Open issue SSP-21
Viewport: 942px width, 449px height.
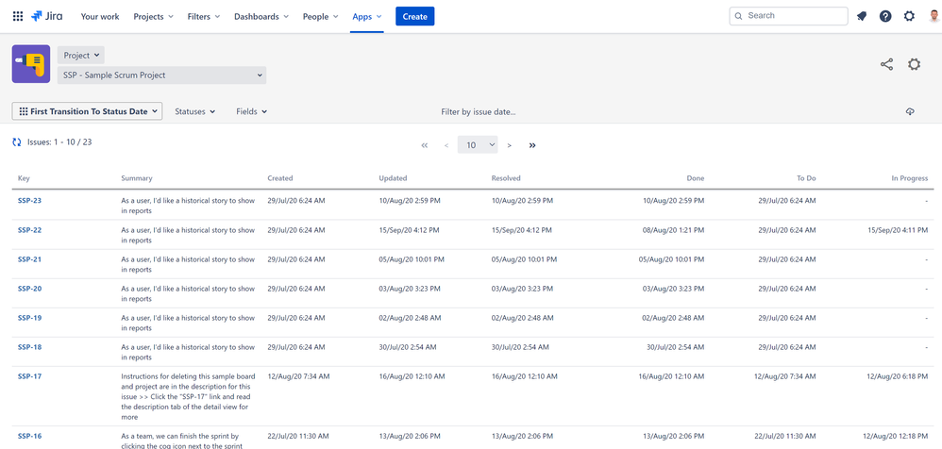click(x=29, y=259)
